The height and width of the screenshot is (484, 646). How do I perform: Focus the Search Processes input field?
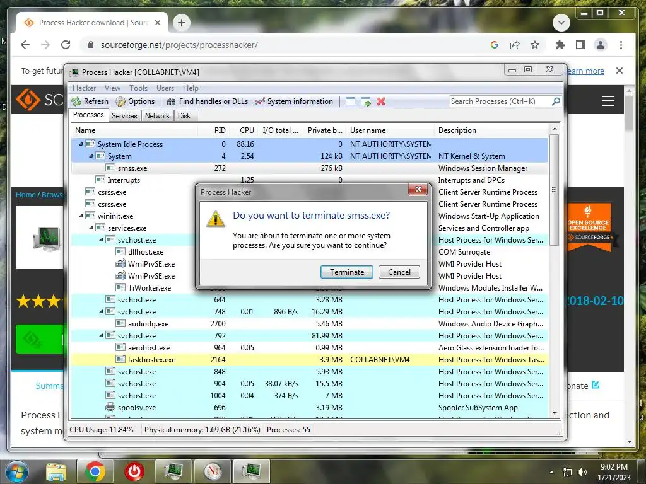tap(500, 101)
